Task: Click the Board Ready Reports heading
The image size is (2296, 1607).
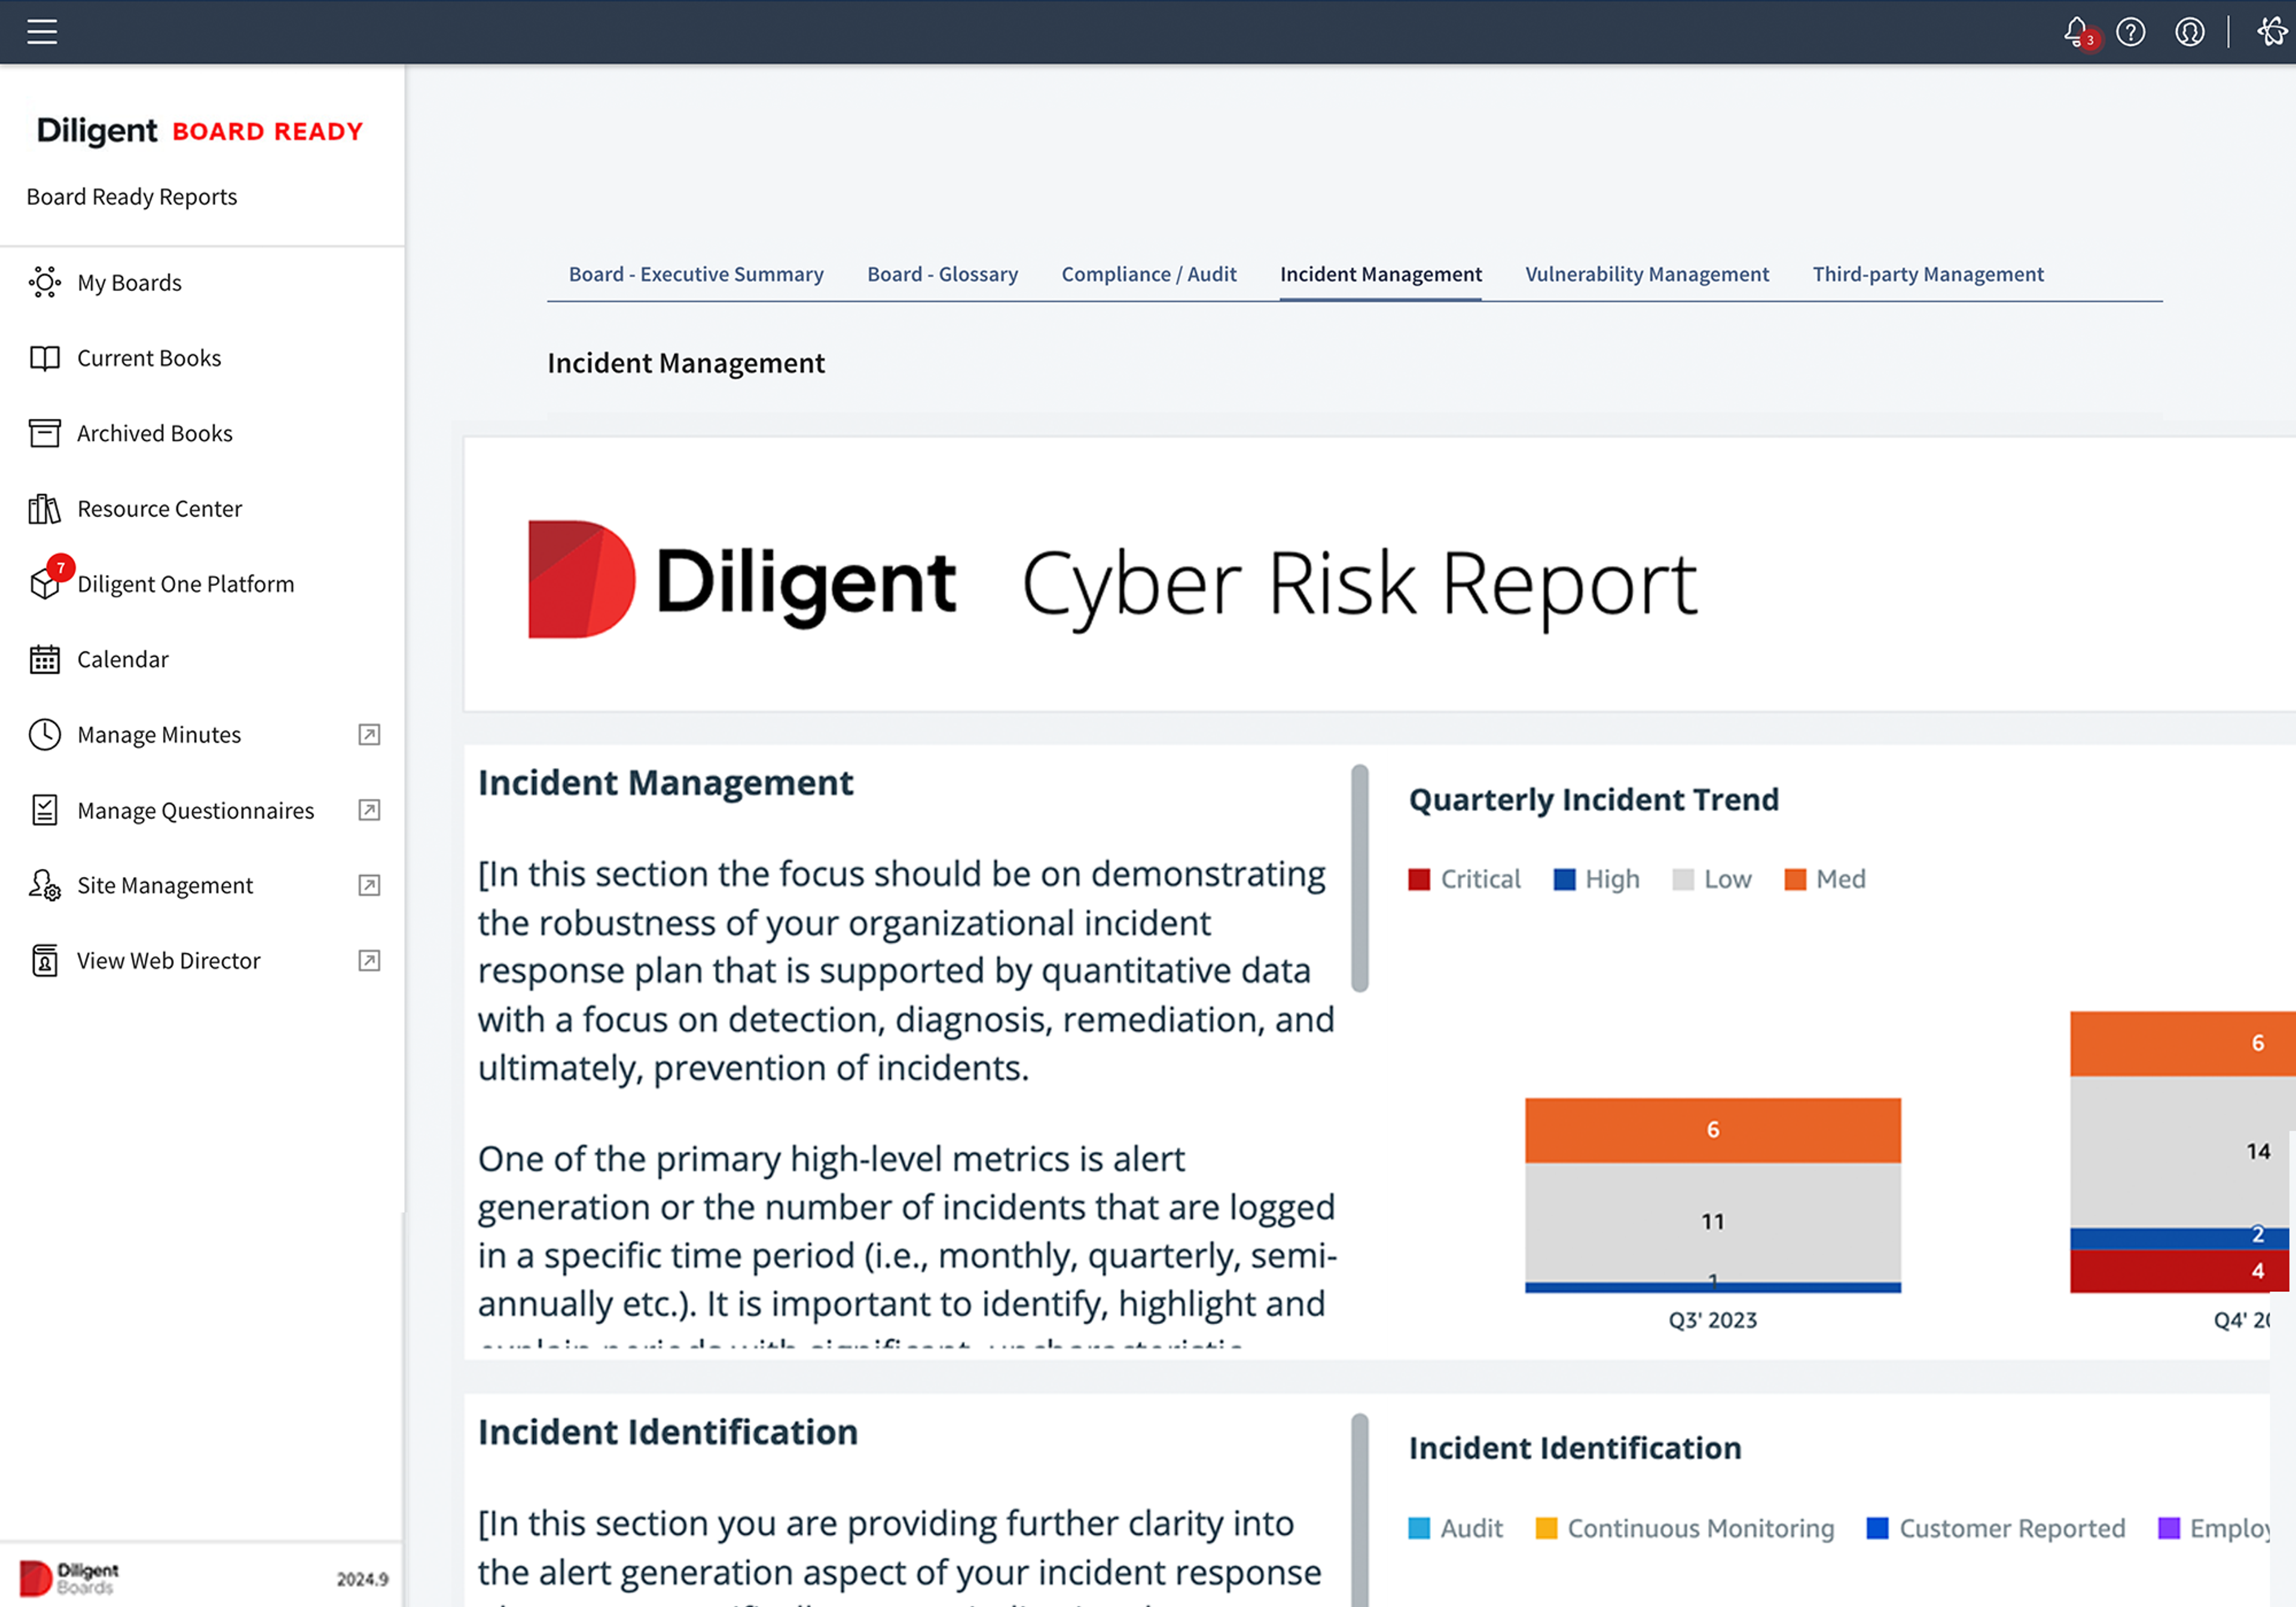Action: 132,197
